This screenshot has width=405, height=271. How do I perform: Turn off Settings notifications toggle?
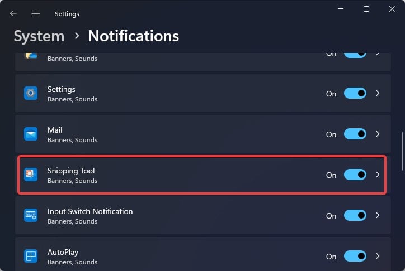pyautogui.click(x=355, y=94)
